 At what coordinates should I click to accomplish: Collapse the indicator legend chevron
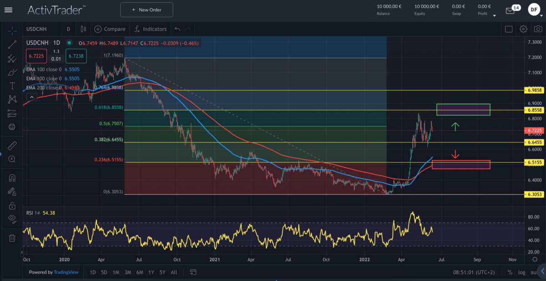(x=31, y=96)
